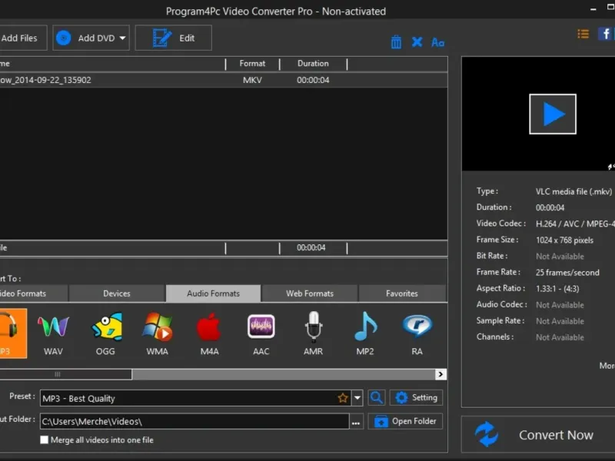Click the output folder browse ellipsis
This screenshot has height=461, width=615.
pyautogui.click(x=356, y=422)
